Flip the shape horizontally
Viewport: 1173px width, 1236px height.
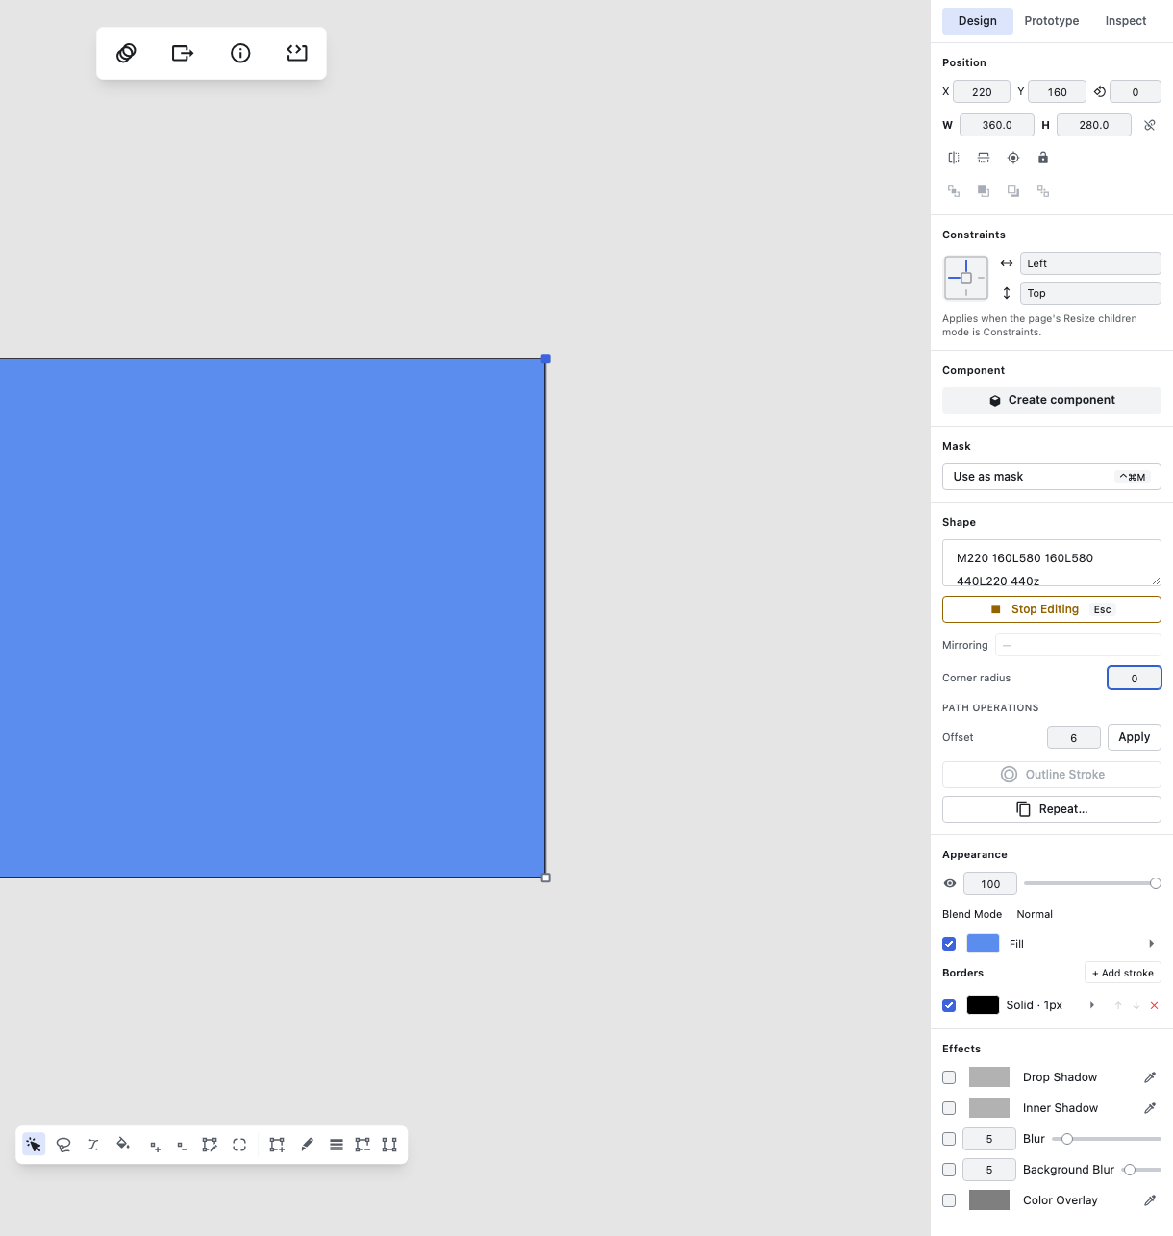pyautogui.click(x=954, y=158)
